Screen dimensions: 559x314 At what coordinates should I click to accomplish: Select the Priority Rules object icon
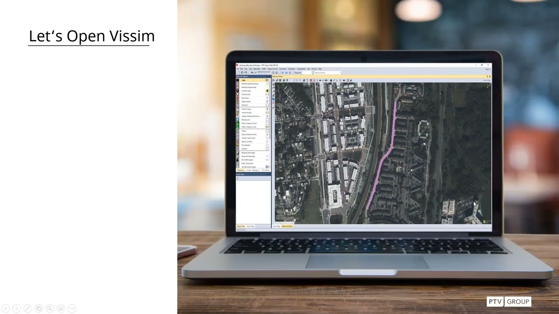(x=238, y=94)
